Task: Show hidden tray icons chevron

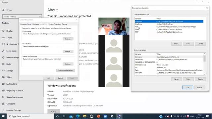Action: click(x=165, y=116)
